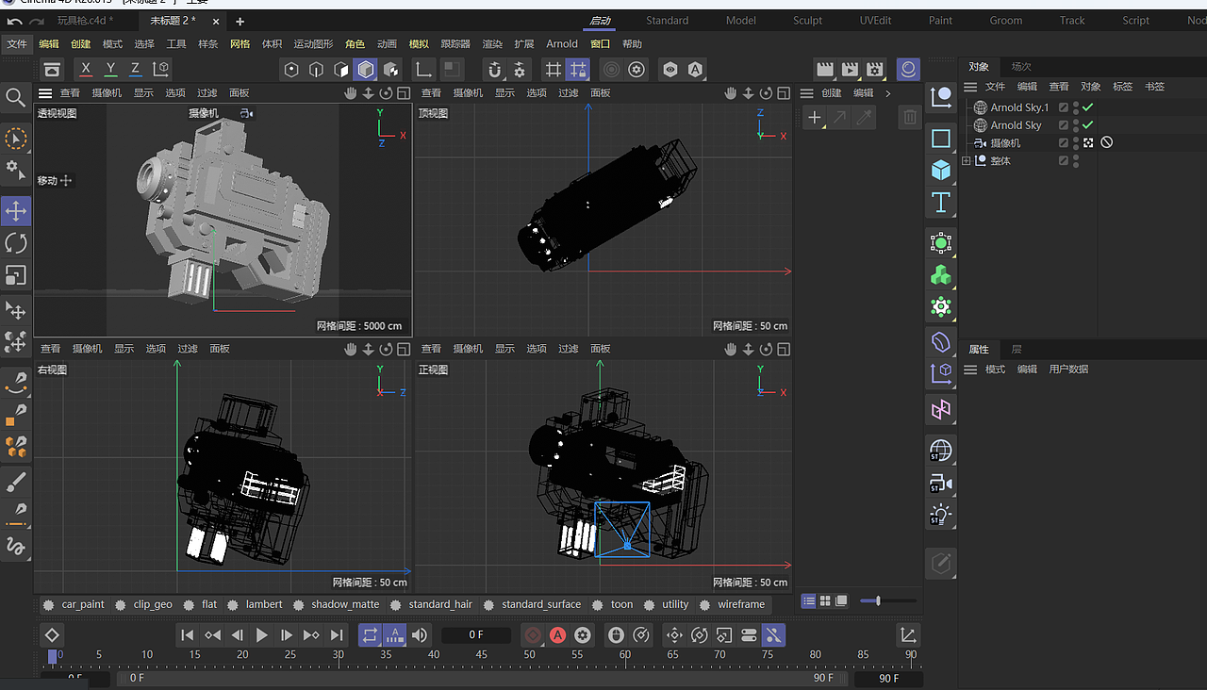Add a Cube primitive object

coord(940,171)
